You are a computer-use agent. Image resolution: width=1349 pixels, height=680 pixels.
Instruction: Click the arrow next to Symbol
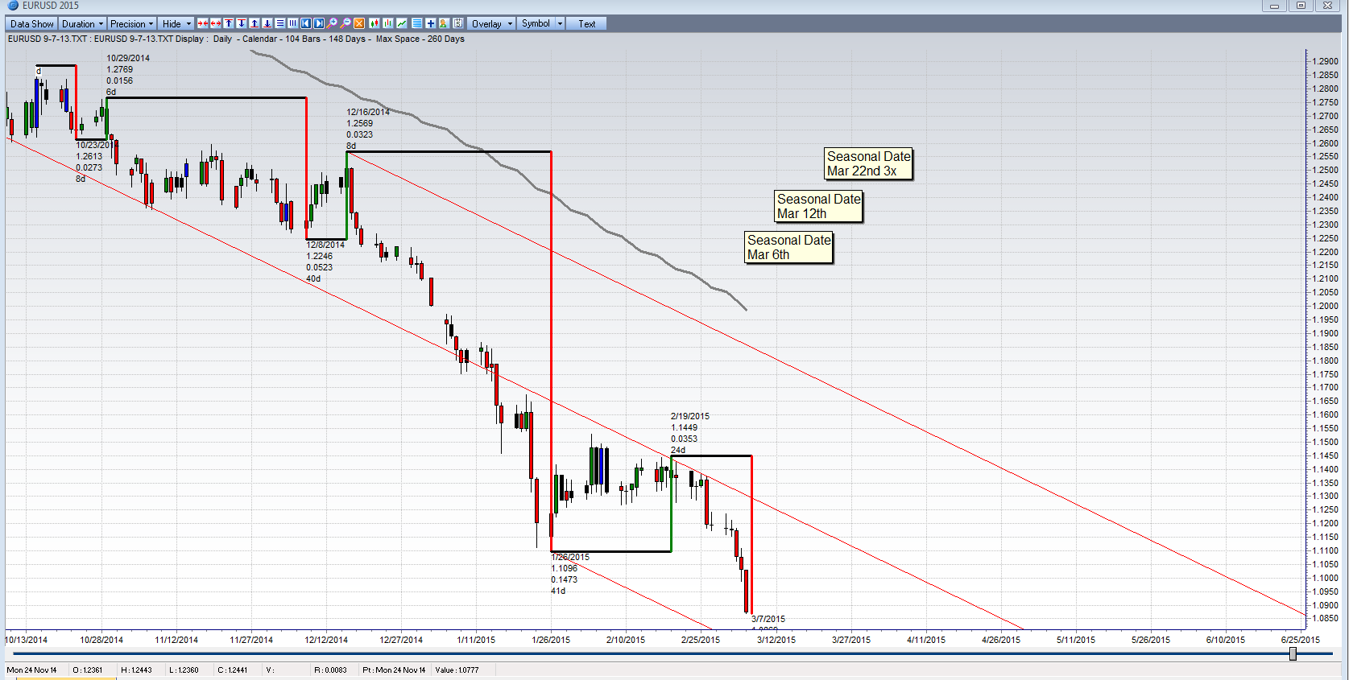560,23
